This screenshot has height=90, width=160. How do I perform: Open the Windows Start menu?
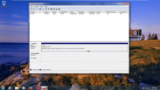click(3, 88)
